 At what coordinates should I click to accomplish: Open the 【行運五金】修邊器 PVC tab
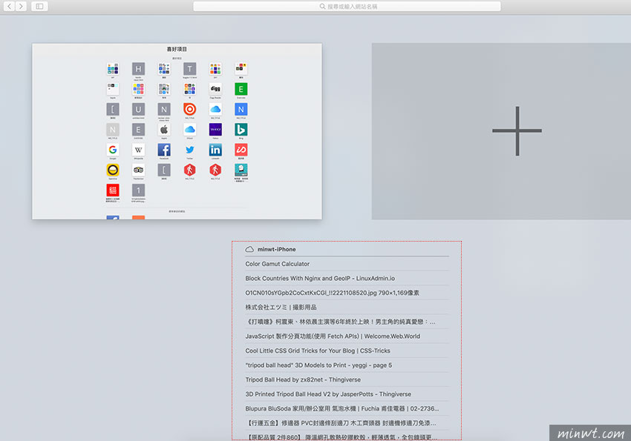(x=347, y=423)
